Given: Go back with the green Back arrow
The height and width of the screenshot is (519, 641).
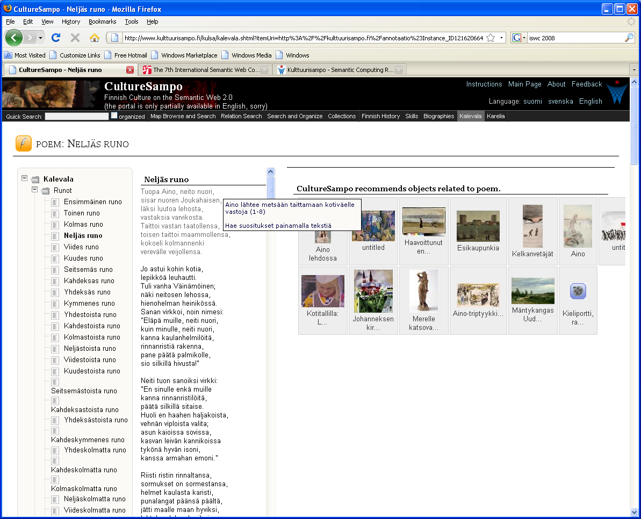Looking at the screenshot, I should tap(14, 38).
